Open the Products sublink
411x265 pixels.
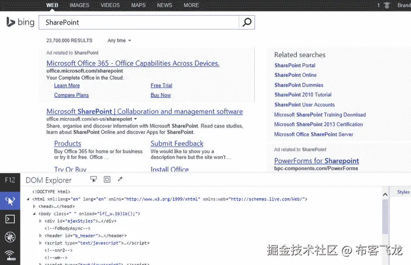[x=68, y=144]
